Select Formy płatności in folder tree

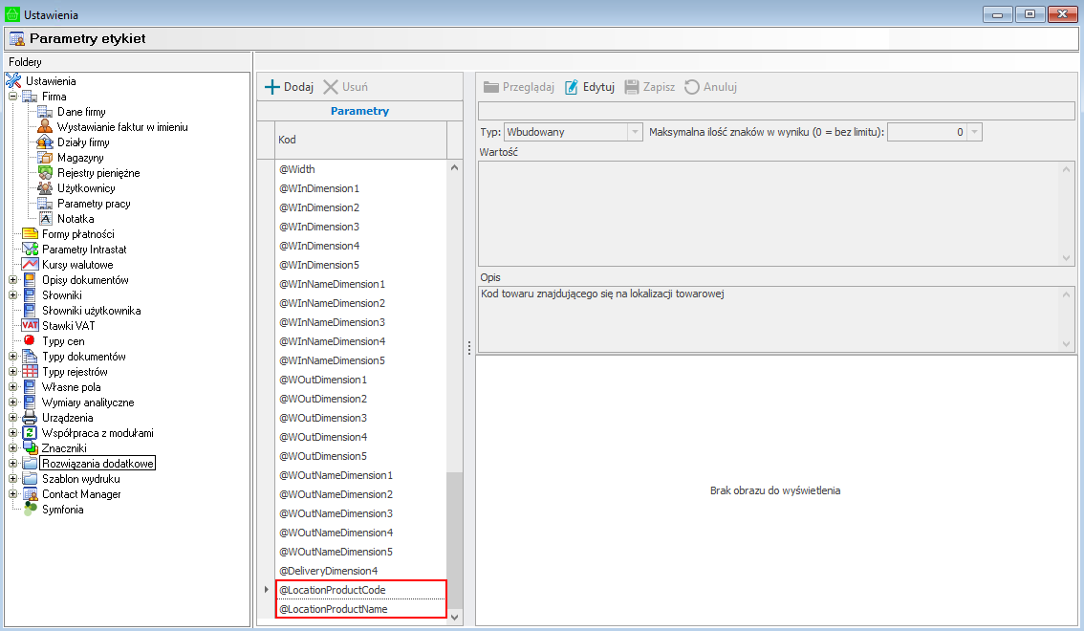point(77,234)
